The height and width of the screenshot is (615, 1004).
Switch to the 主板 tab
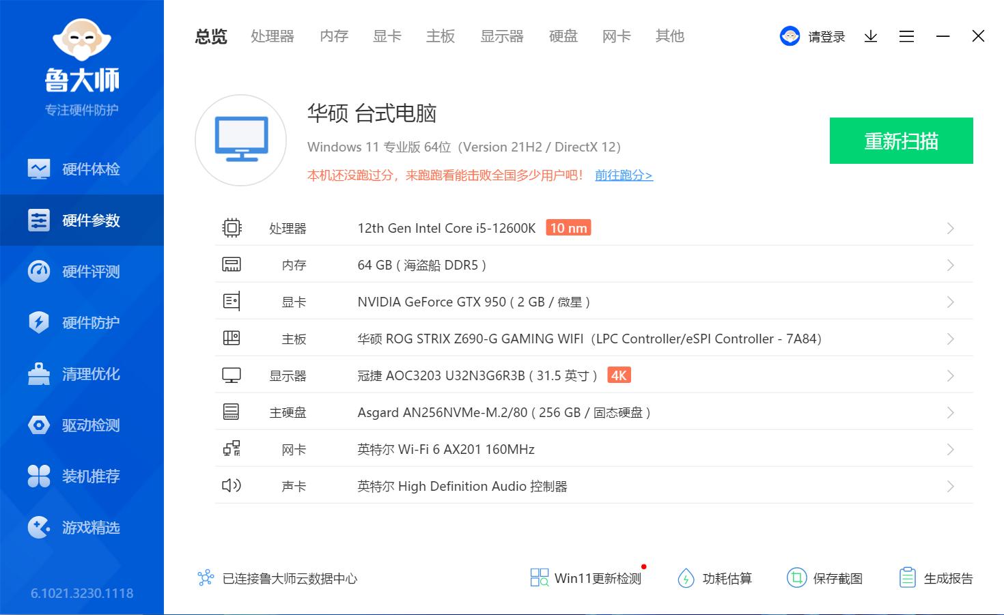pyautogui.click(x=441, y=36)
